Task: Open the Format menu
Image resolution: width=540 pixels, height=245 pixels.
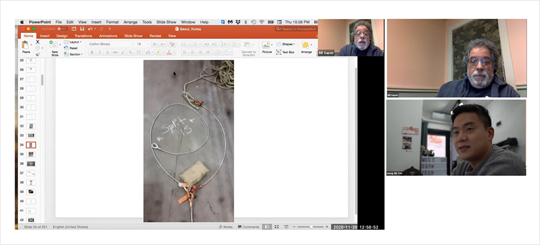Action: (x=112, y=22)
